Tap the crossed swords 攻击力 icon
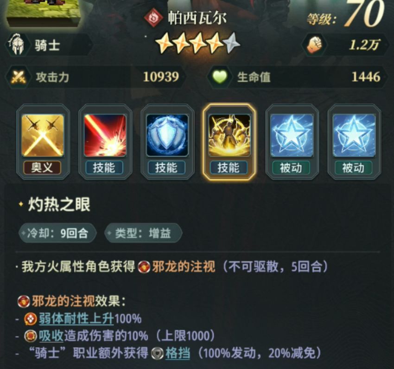 pyautogui.click(x=18, y=77)
